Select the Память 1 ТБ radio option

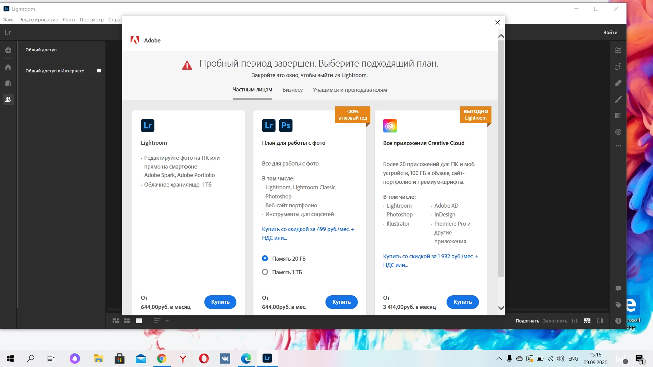pos(265,272)
